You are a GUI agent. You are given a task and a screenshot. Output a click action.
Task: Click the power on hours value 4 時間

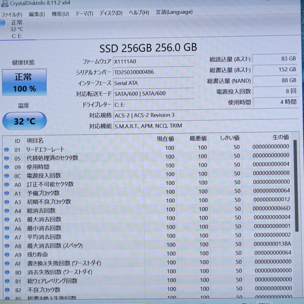[276, 102]
